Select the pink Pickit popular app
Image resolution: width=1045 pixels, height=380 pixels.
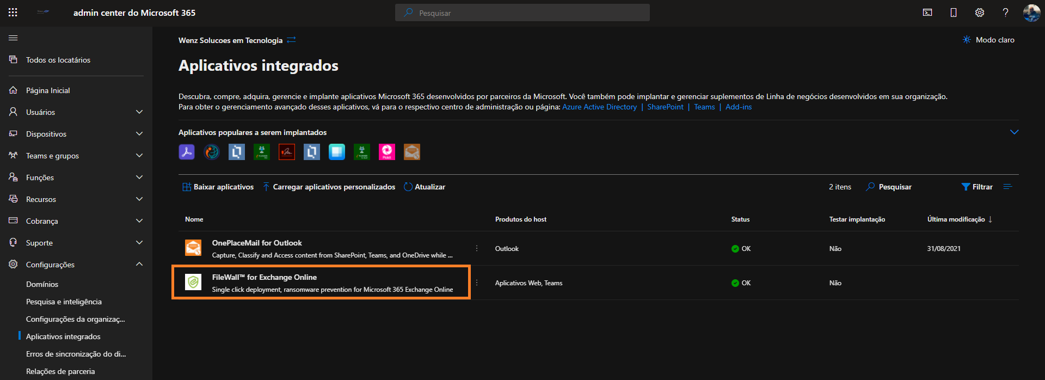click(x=387, y=152)
